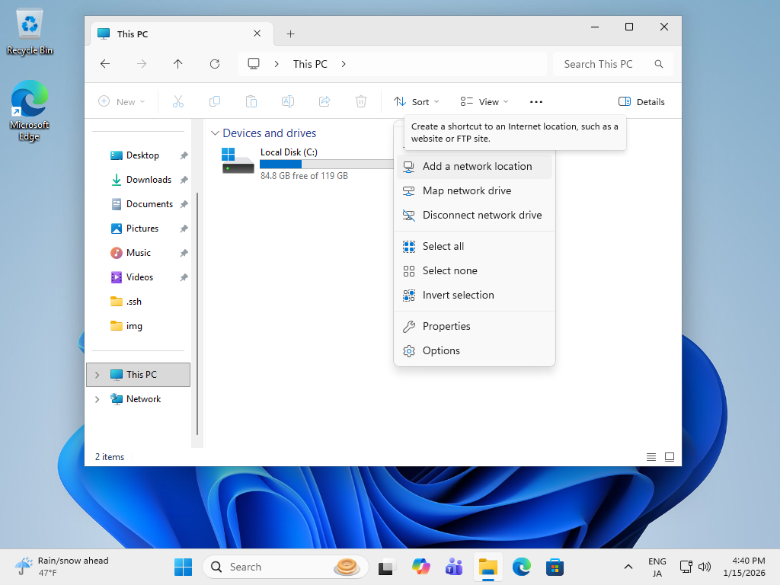Unpin the Desktop quick access pin
The width and height of the screenshot is (780, 585).
pyautogui.click(x=184, y=155)
